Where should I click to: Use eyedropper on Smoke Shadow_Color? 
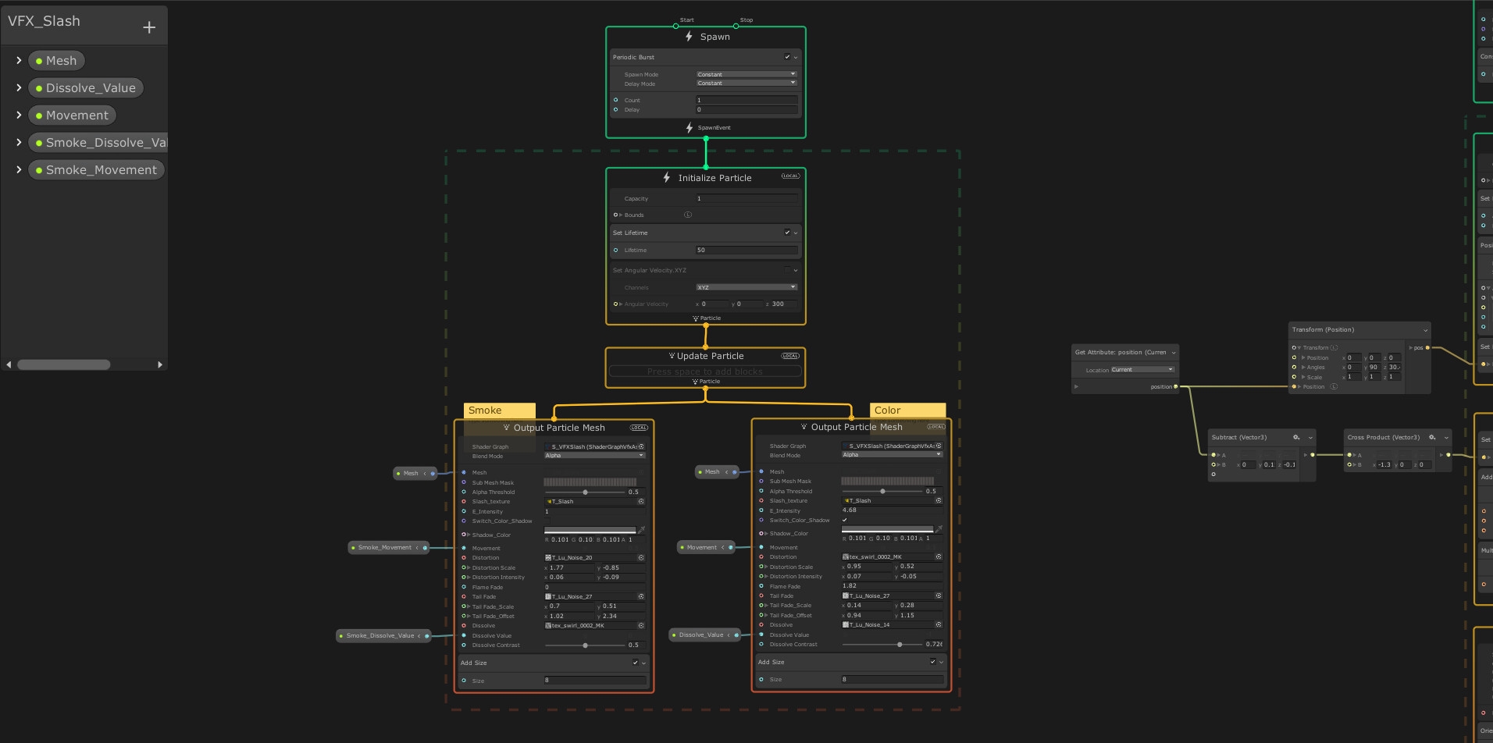[642, 530]
